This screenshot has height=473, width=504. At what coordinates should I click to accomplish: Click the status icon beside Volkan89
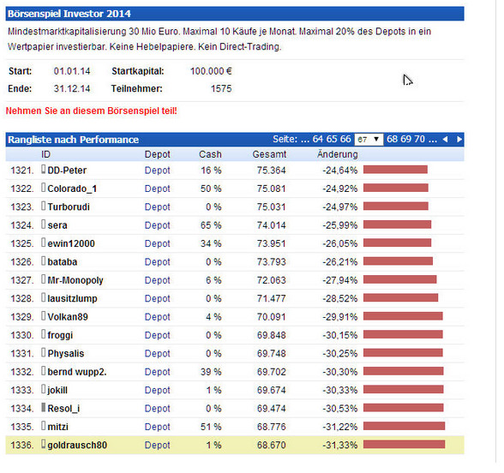44,316
